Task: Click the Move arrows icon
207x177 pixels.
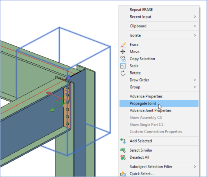Action: [123, 52]
